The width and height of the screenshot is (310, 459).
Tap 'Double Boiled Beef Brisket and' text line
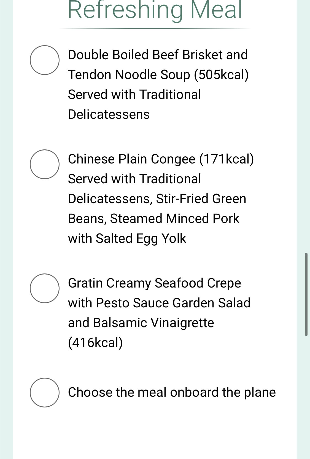pos(158,55)
